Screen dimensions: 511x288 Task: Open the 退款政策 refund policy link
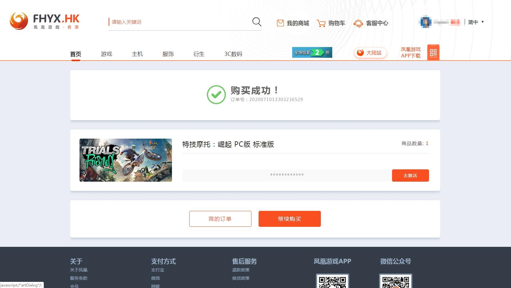(241, 270)
